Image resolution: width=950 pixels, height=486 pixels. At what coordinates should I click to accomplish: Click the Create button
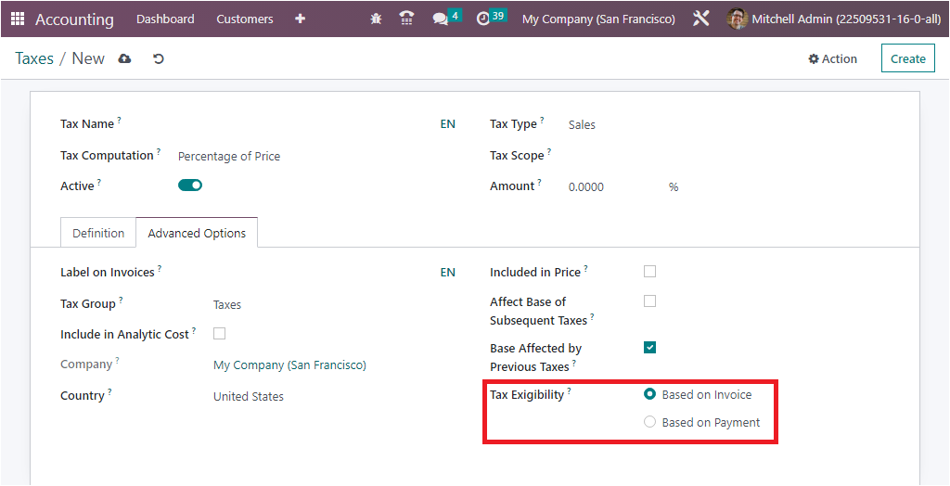click(907, 58)
